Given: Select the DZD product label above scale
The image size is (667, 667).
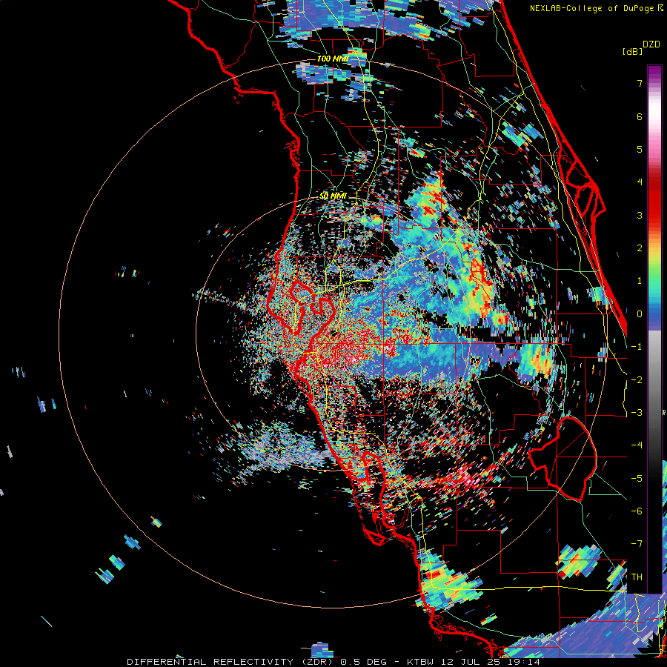Looking at the screenshot, I should click(651, 44).
